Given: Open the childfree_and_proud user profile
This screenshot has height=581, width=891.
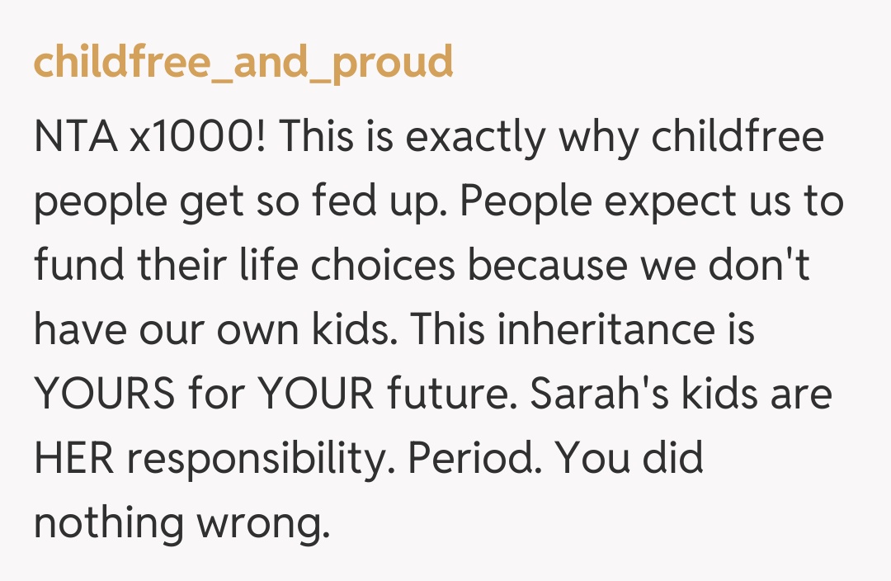Looking at the screenshot, I should coord(243,64).
